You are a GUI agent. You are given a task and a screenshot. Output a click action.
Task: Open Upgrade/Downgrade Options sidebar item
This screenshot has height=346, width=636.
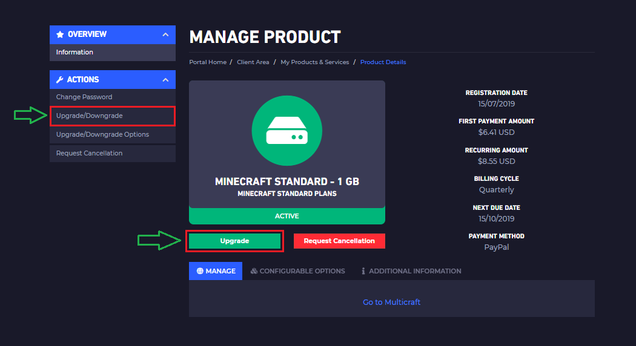pos(102,134)
